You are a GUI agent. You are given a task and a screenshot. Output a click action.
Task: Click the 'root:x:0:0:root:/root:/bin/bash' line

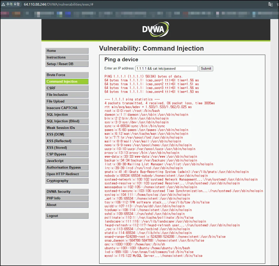pyautogui.click(x=132, y=111)
